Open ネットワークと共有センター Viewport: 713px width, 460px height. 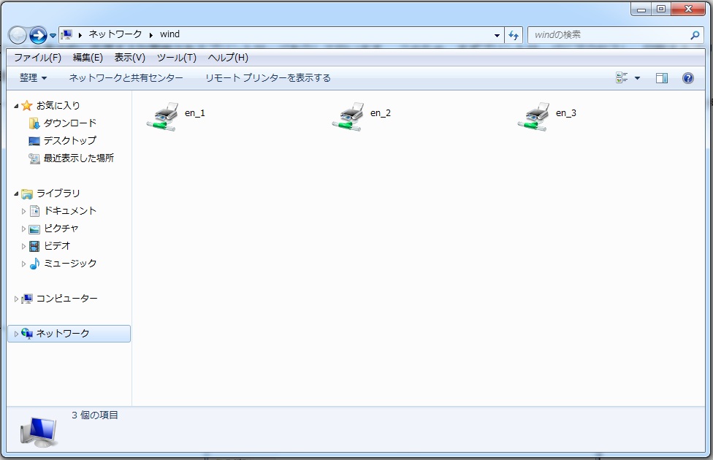pyautogui.click(x=126, y=77)
